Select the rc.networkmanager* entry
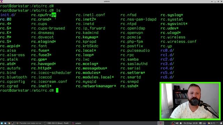This screenshot has width=223, height=125. (96, 86)
